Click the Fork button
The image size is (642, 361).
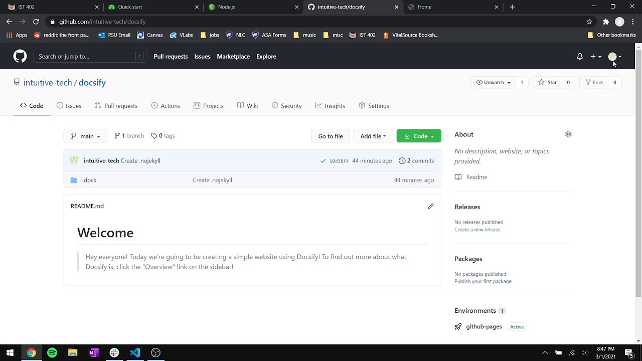tap(593, 82)
